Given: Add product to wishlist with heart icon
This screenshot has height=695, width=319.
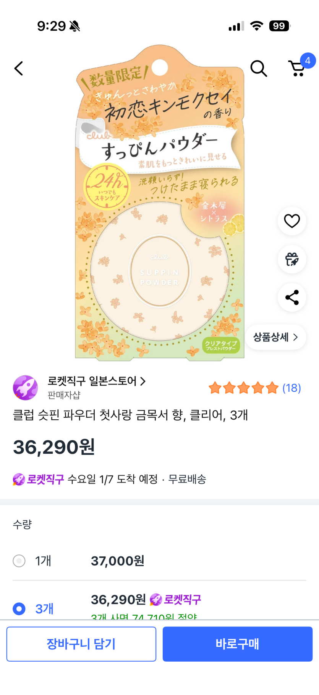Looking at the screenshot, I should [292, 221].
